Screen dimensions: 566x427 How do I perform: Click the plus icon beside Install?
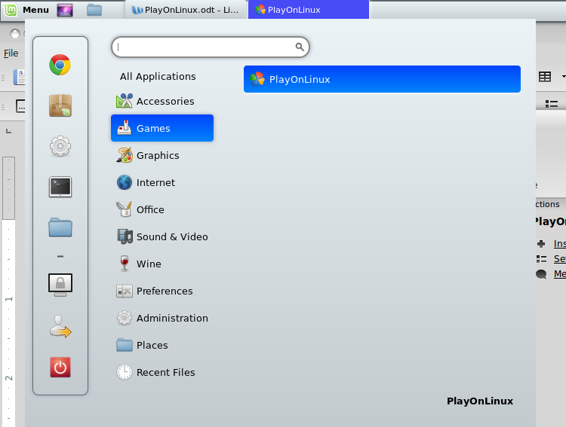(x=541, y=244)
